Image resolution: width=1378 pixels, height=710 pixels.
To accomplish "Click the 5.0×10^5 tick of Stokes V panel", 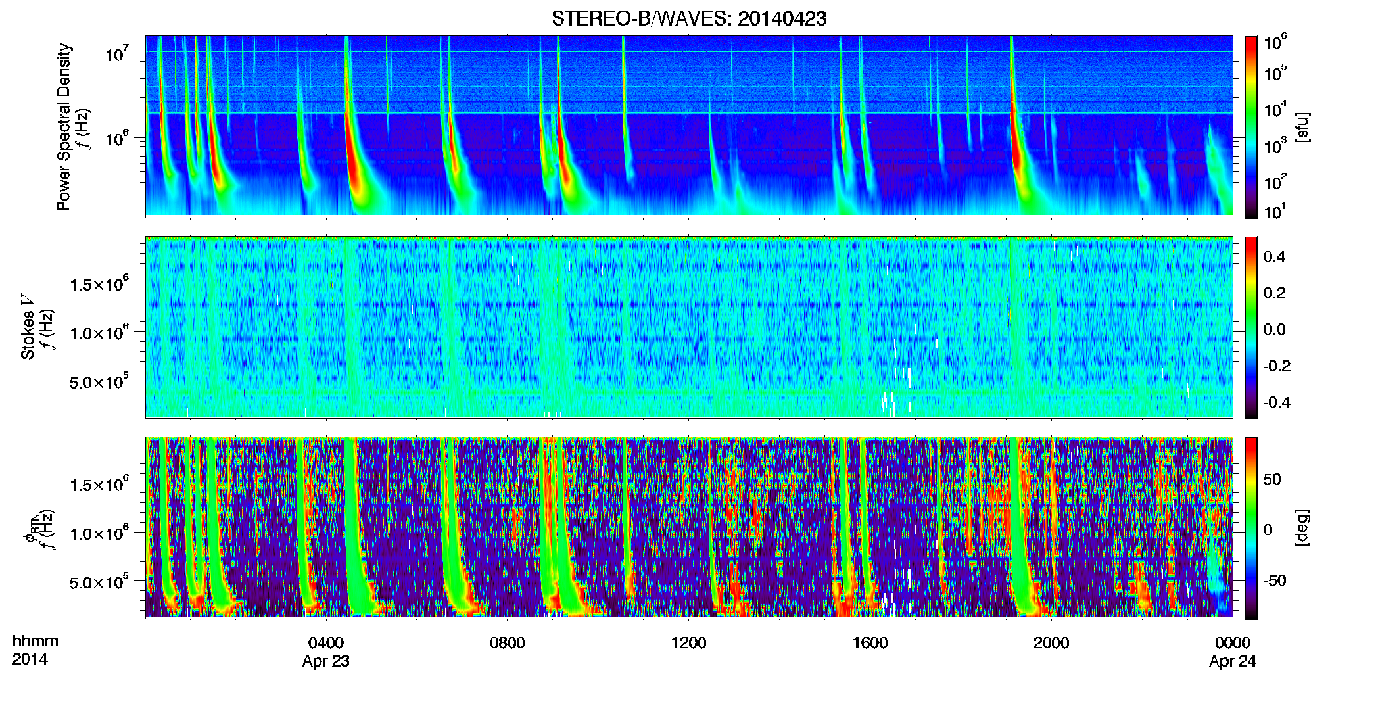I will pyautogui.click(x=99, y=381).
